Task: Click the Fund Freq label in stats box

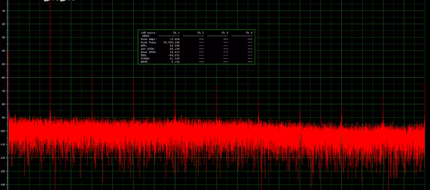Action: [x=149, y=43]
